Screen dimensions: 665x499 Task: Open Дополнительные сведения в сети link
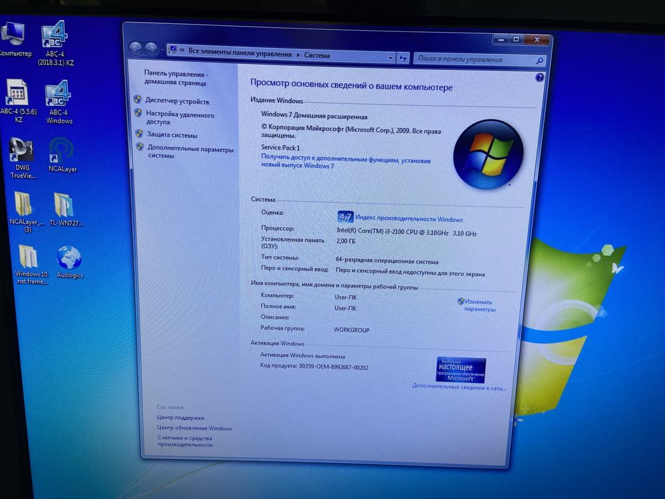click(x=460, y=387)
